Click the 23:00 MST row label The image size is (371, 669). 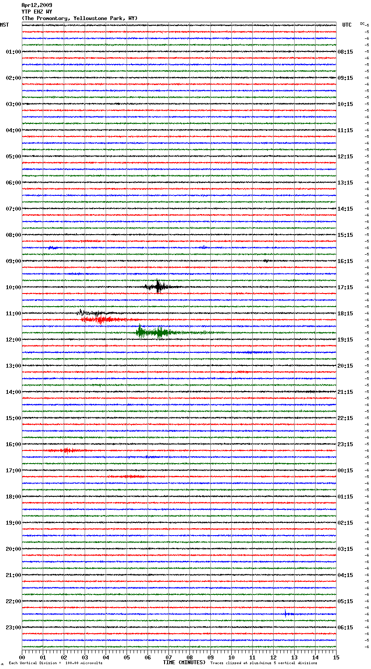(13, 628)
